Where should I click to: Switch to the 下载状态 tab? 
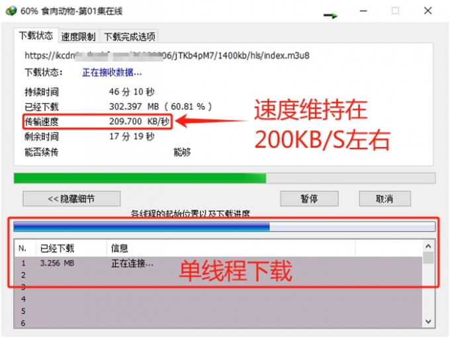tap(36, 36)
